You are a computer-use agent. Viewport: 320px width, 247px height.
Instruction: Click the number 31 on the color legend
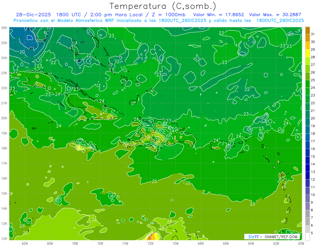313,34
